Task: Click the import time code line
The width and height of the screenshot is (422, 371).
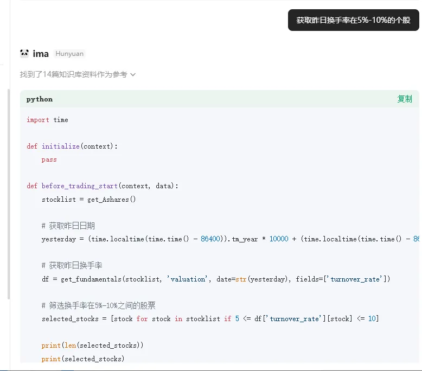Action: 47,120
